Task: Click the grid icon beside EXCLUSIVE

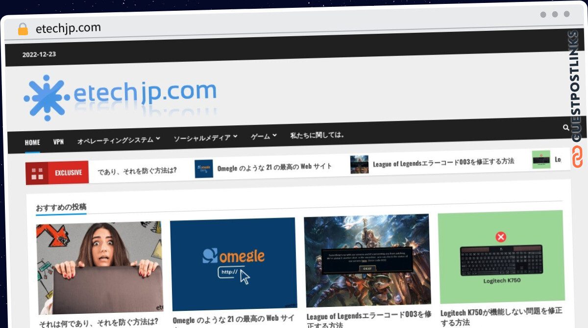Action: point(37,173)
